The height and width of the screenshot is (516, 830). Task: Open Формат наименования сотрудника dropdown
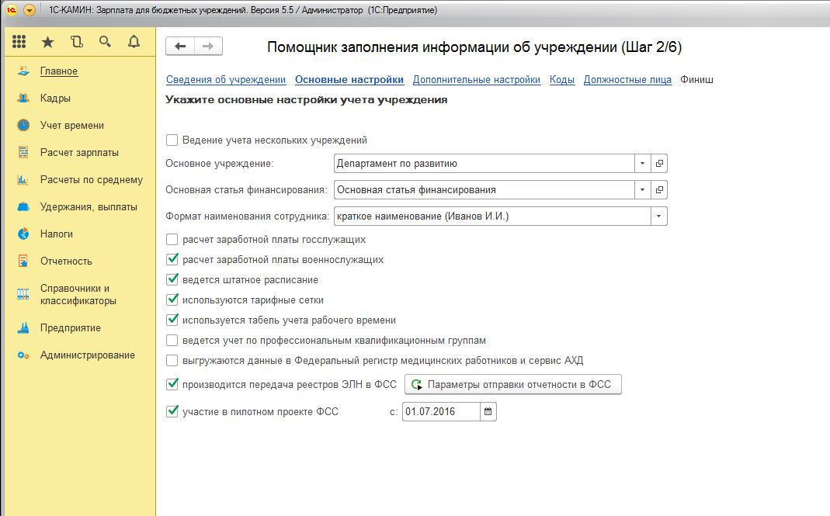click(x=658, y=216)
